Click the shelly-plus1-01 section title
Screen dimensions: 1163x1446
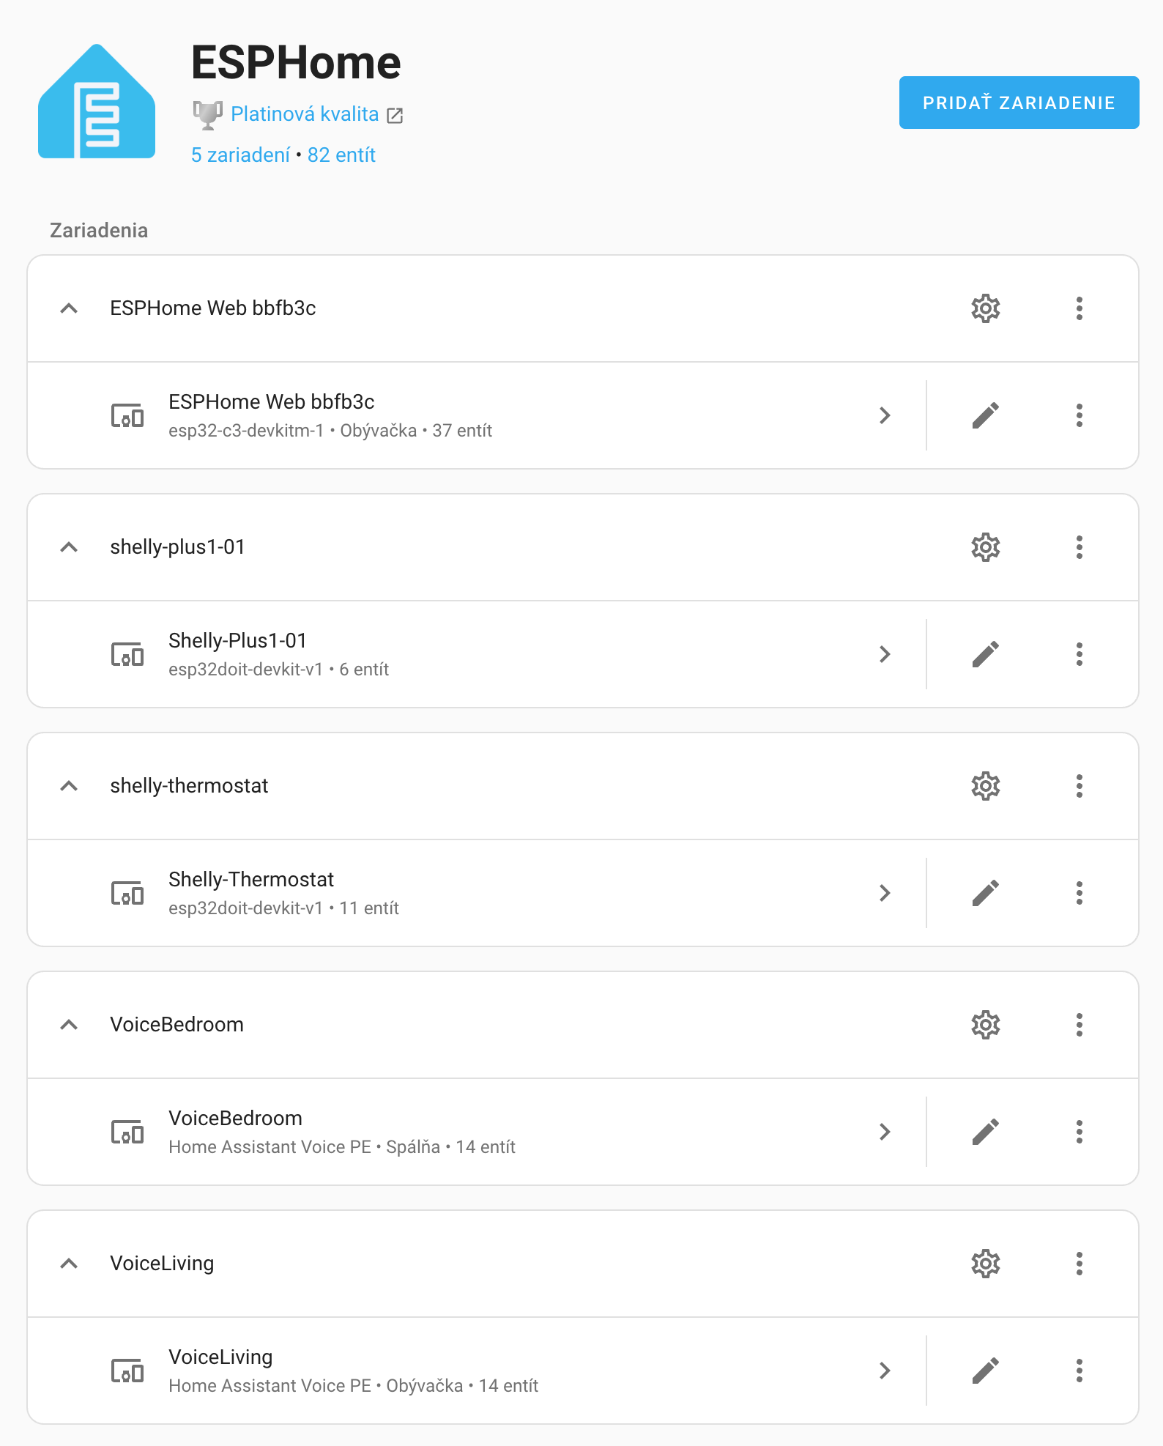(x=177, y=547)
